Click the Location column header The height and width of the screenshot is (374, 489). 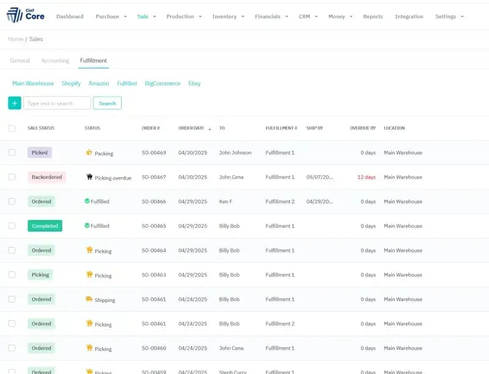(x=394, y=128)
